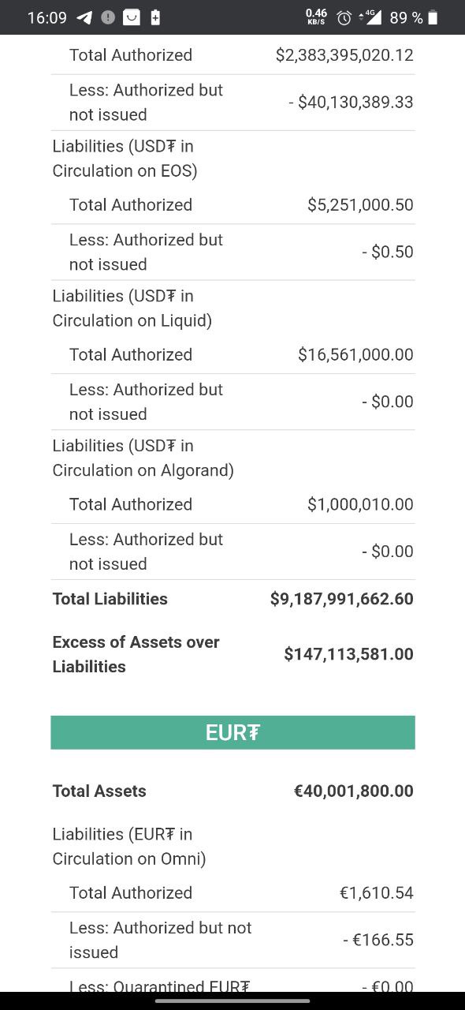
Task: Tap the battery level icon showing 89 %
Action: [433, 17]
